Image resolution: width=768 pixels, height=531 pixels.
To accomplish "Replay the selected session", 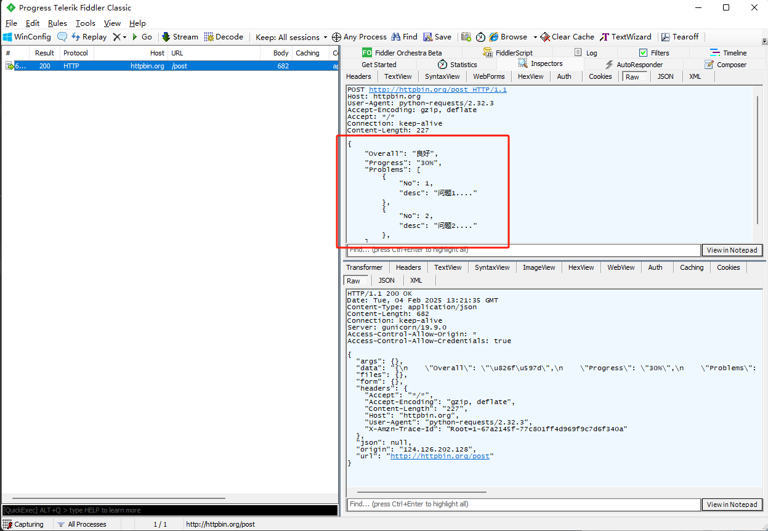I will (x=89, y=37).
